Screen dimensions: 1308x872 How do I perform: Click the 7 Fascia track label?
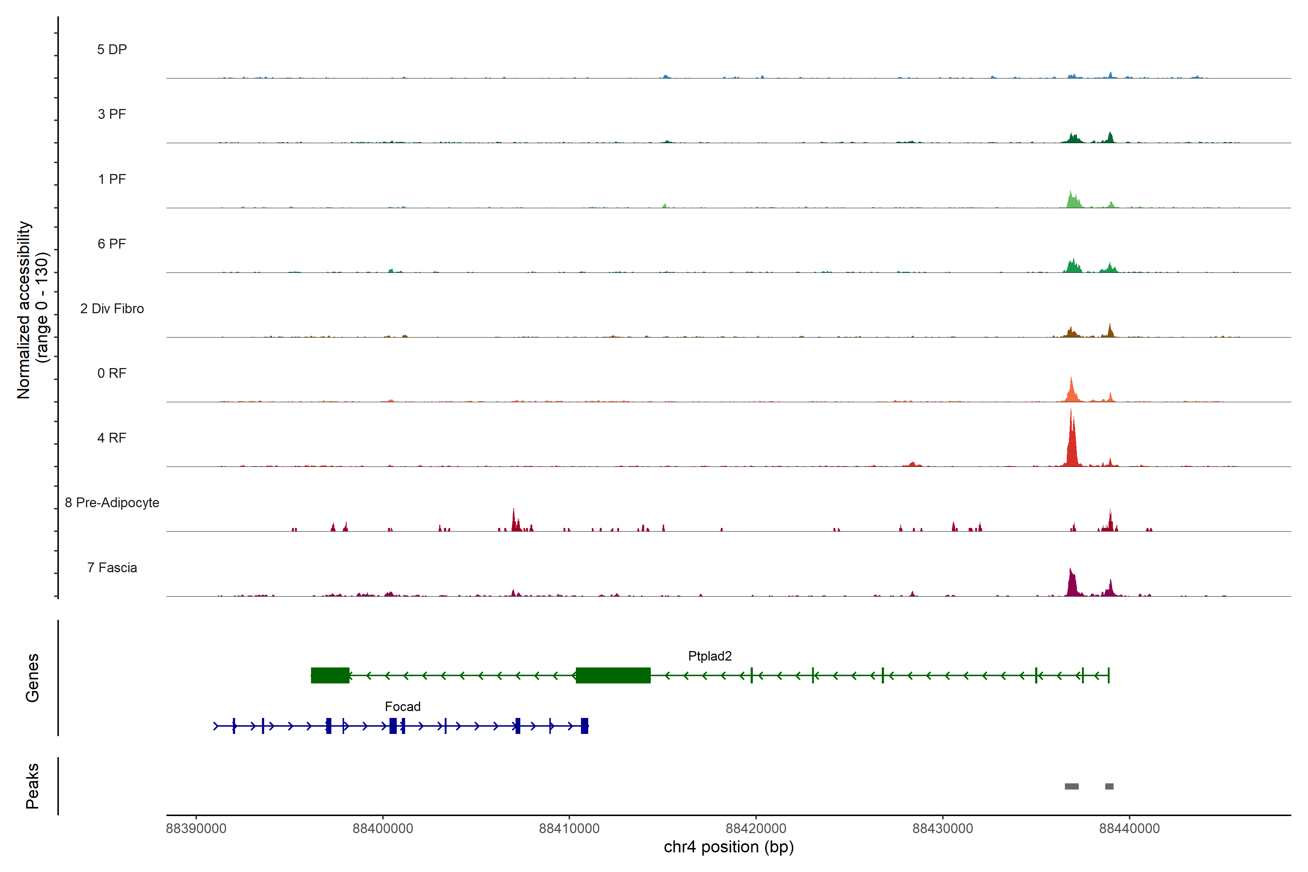112,568
